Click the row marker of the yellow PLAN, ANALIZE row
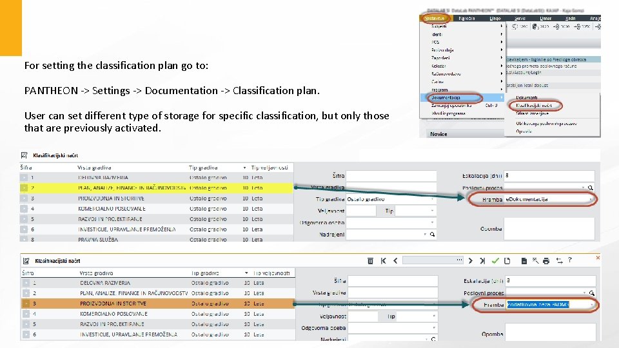 pos(24,188)
